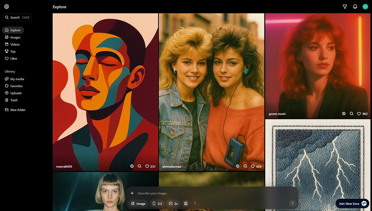Create a New folder in the library

click(18, 110)
